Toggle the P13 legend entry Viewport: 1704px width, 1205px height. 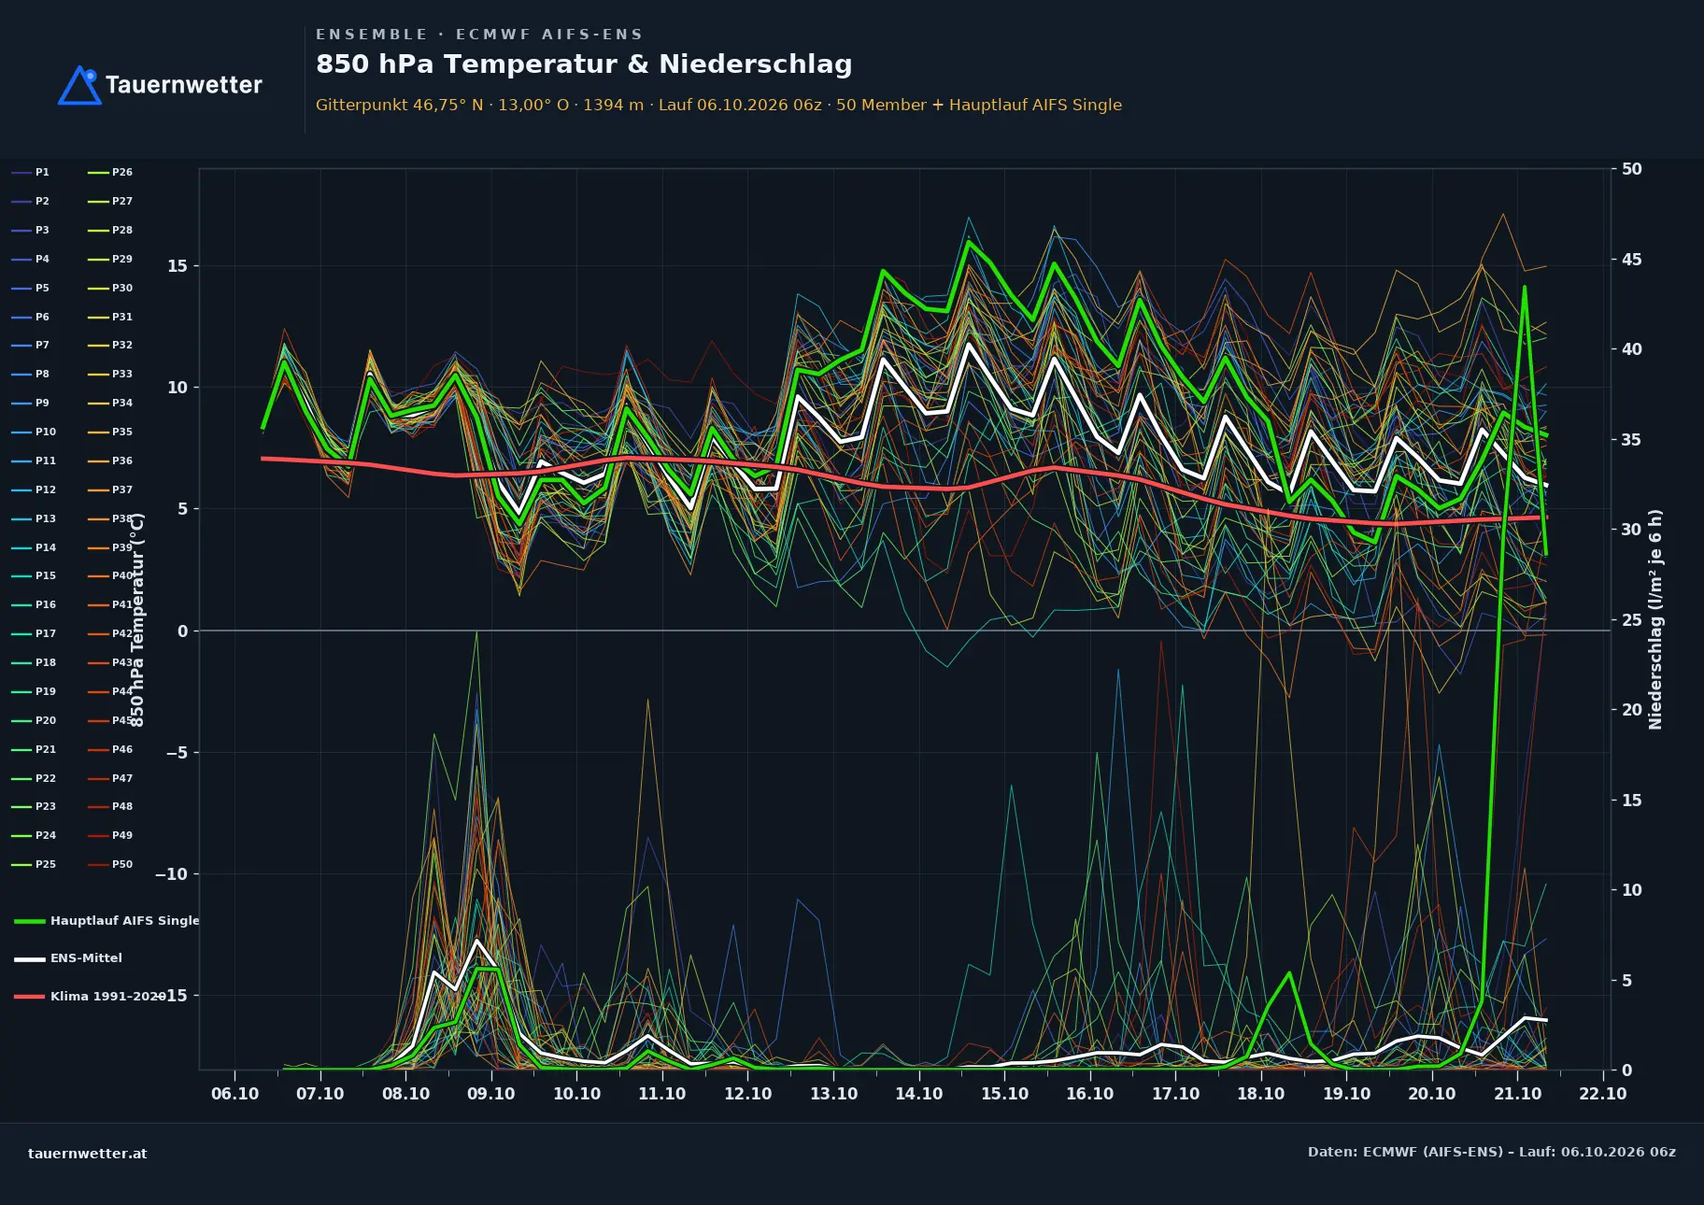[34, 518]
